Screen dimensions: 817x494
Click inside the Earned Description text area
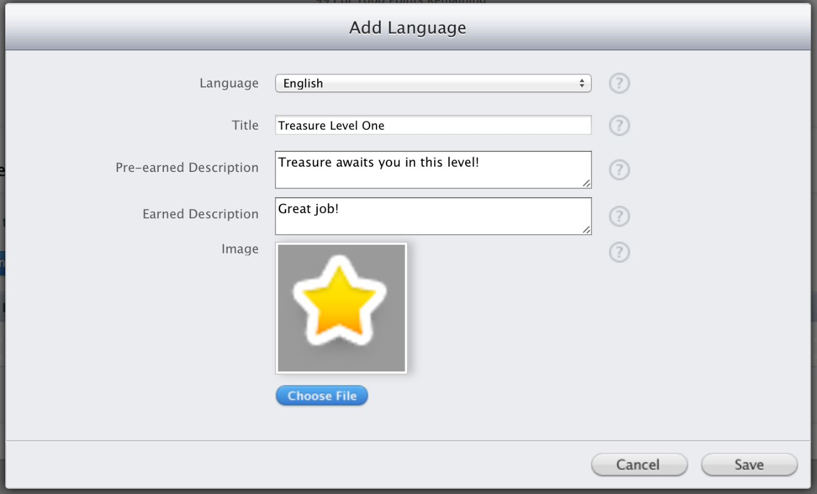pyautogui.click(x=432, y=216)
